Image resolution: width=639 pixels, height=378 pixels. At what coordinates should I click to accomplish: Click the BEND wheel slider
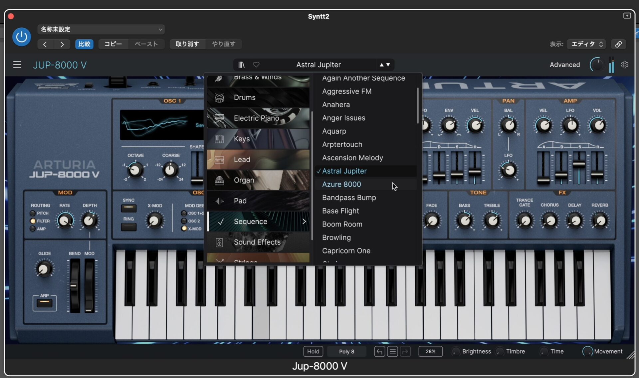(x=74, y=285)
